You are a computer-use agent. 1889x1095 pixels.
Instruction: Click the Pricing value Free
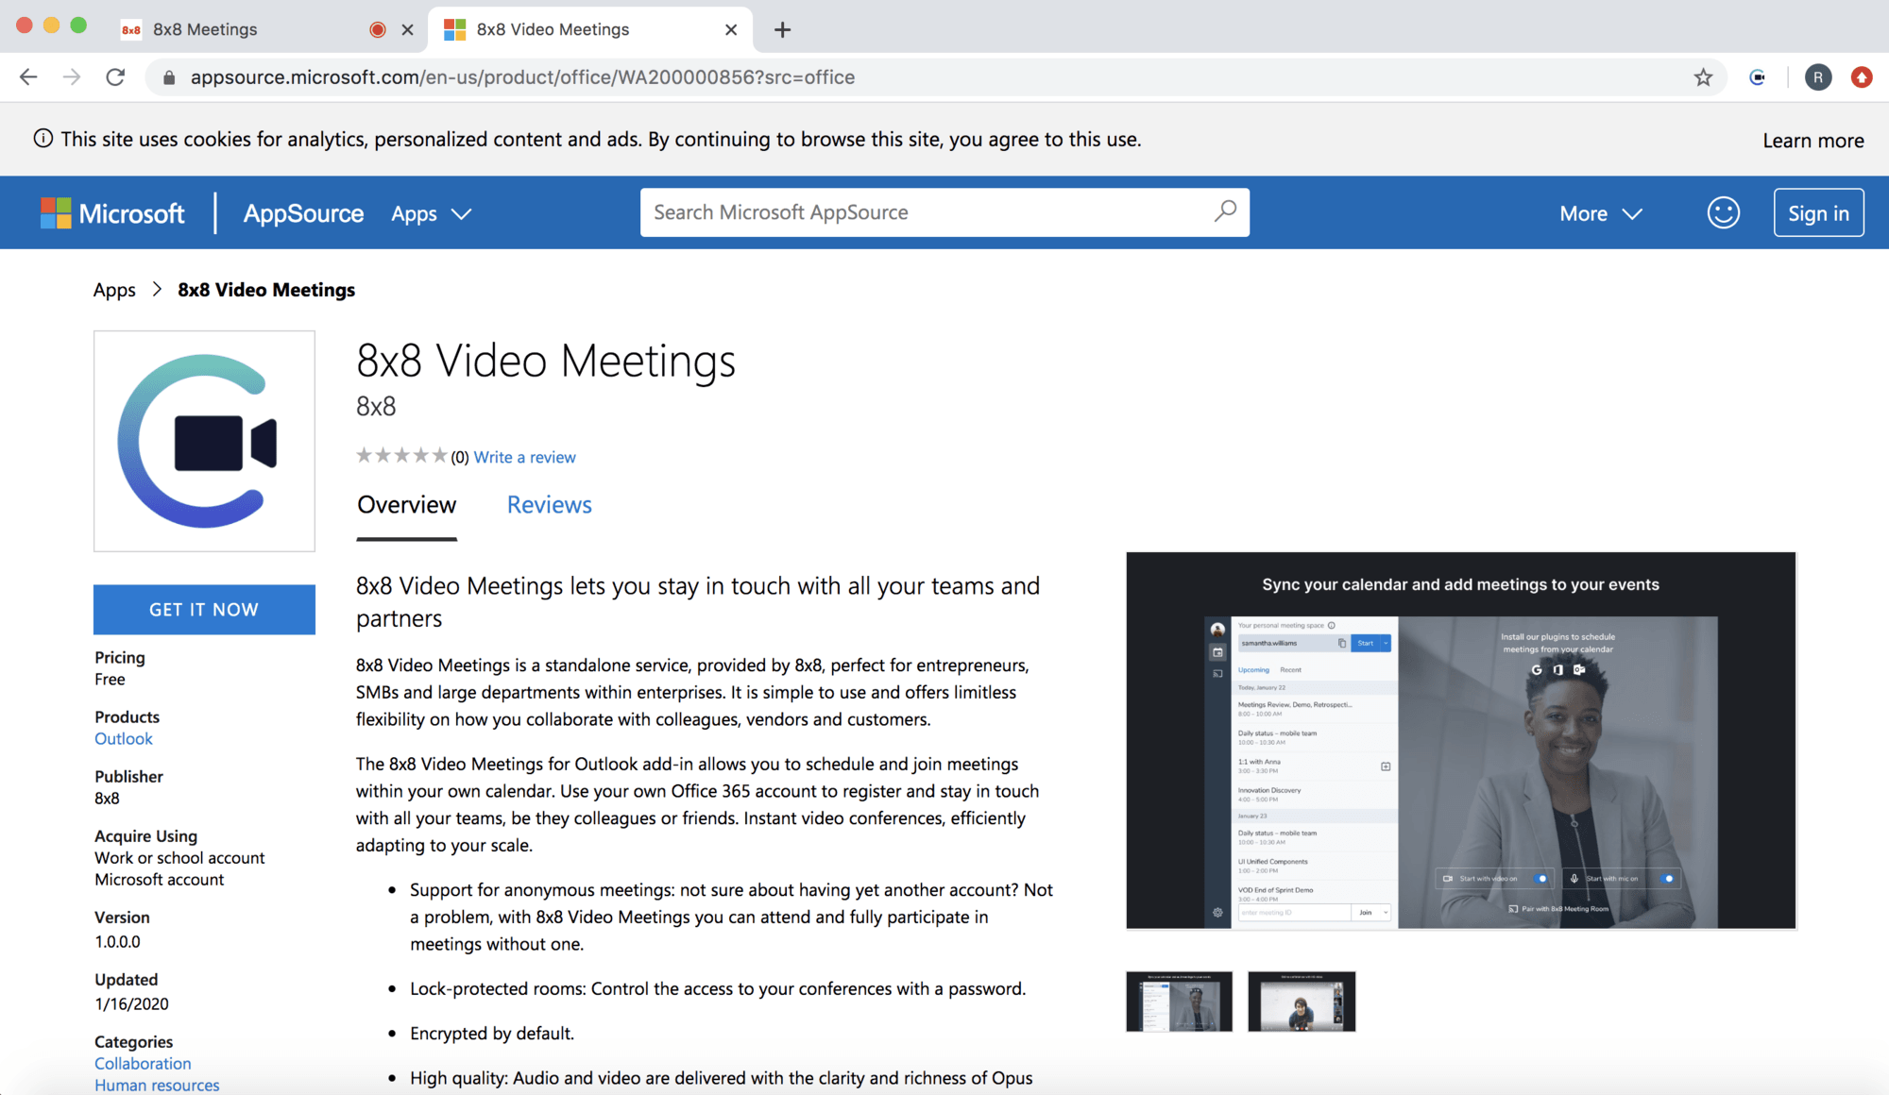[110, 680]
